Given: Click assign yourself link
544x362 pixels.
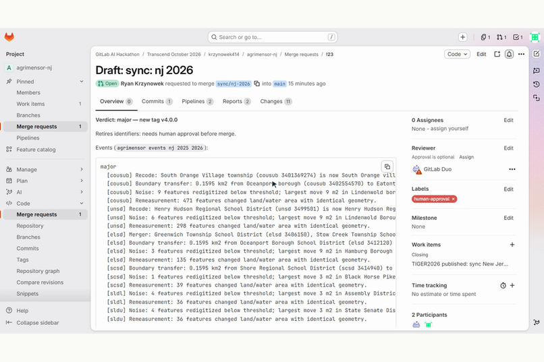Looking at the screenshot, I should (450, 129).
